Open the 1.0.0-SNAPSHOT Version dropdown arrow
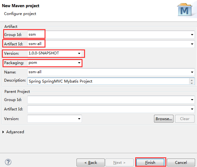This screenshot has height=167, width=197. click(79, 53)
